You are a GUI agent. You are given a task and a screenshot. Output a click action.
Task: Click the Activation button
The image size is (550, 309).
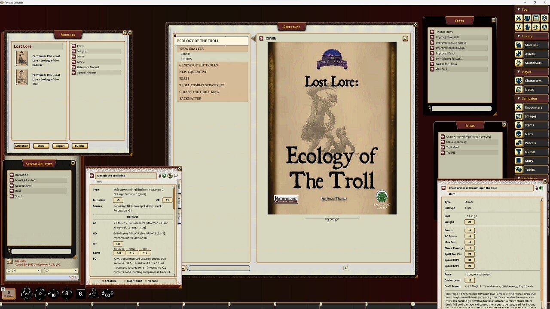click(21, 145)
